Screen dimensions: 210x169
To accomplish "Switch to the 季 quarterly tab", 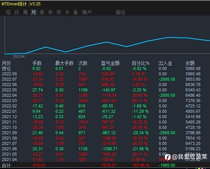I will click(x=42, y=12).
